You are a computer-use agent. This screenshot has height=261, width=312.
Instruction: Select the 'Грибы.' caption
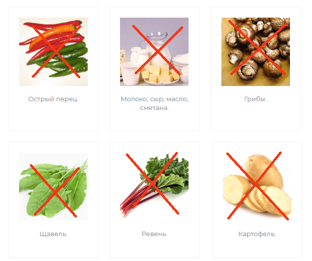256,99
